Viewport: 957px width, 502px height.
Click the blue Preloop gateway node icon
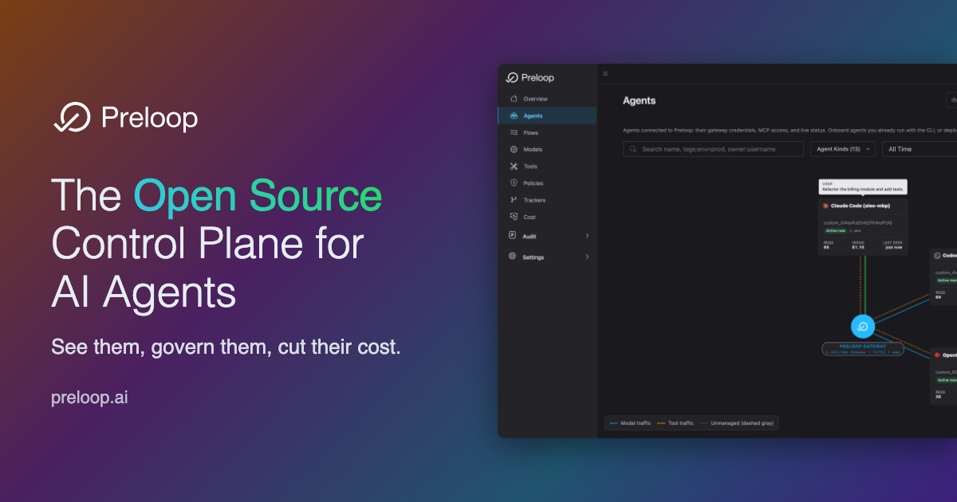point(862,327)
